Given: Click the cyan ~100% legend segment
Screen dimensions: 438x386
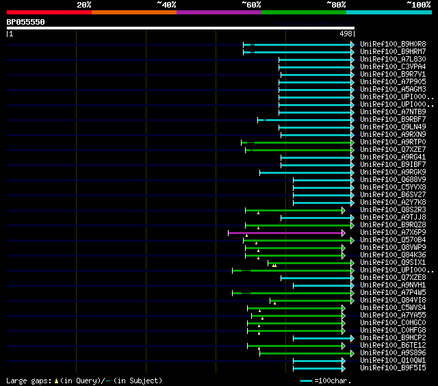Looking at the screenshot, I should coord(389,12).
